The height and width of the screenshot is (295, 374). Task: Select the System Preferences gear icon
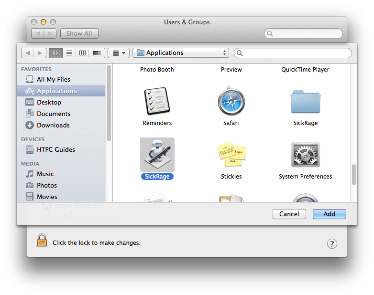[305, 155]
